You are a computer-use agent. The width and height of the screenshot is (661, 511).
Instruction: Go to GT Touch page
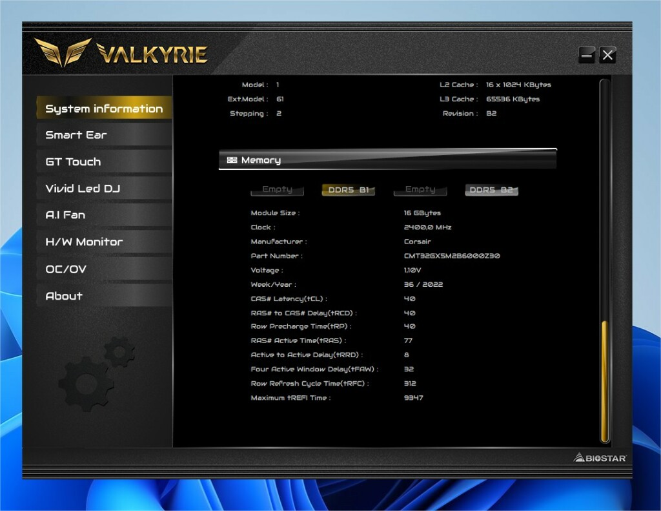click(104, 162)
